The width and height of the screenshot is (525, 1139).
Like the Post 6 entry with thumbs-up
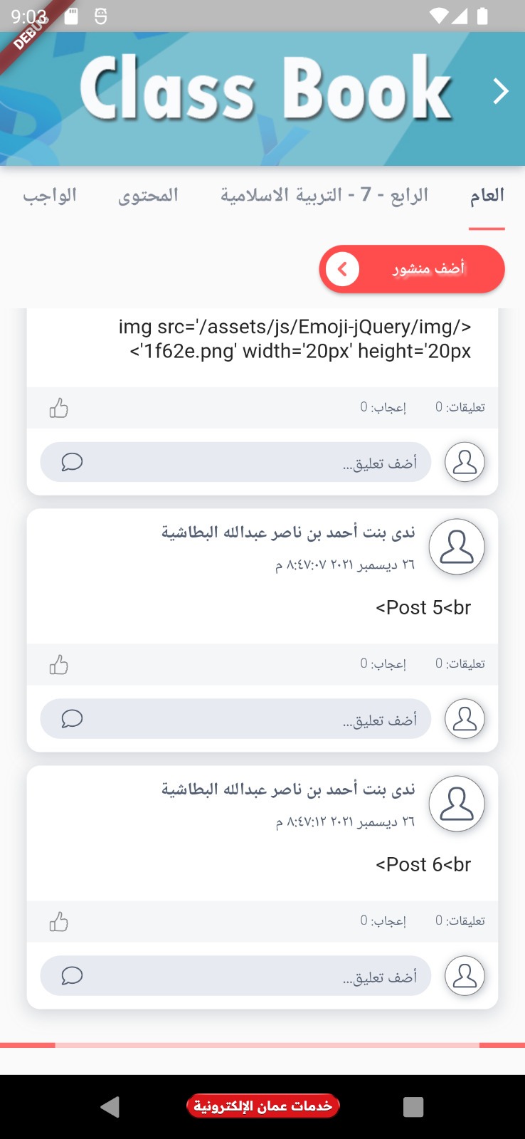tap(58, 922)
